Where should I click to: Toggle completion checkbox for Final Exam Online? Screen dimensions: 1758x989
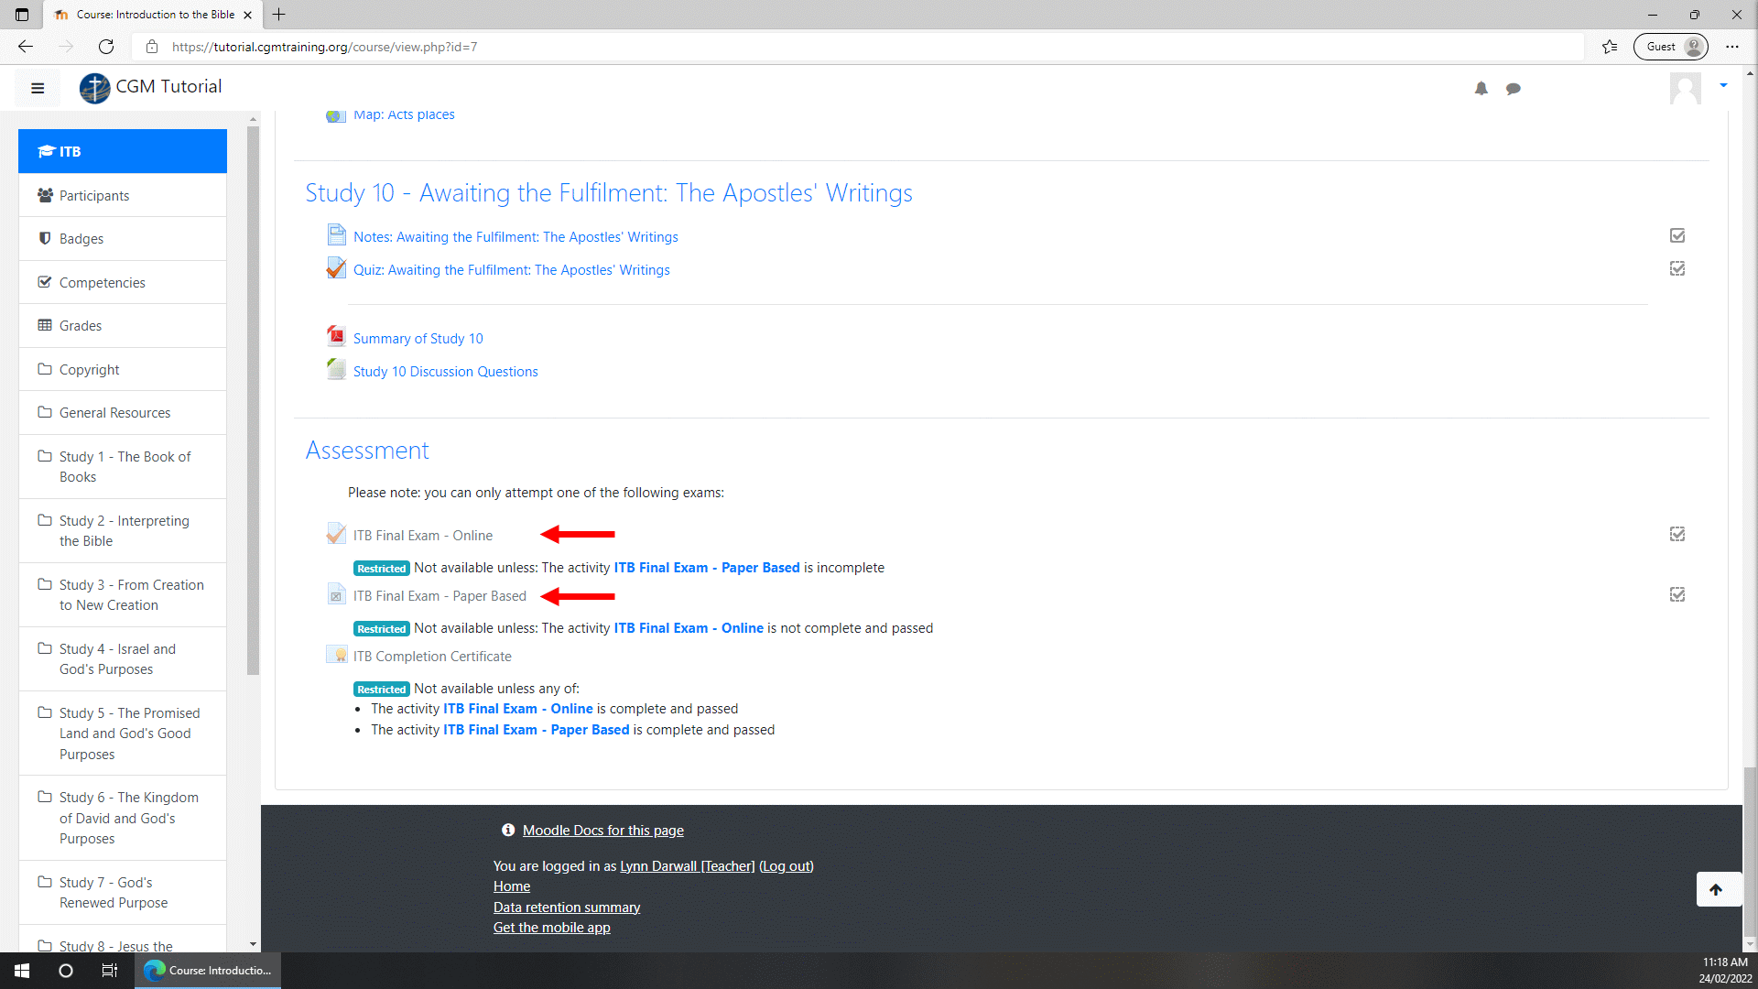click(x=1677, y=534)
